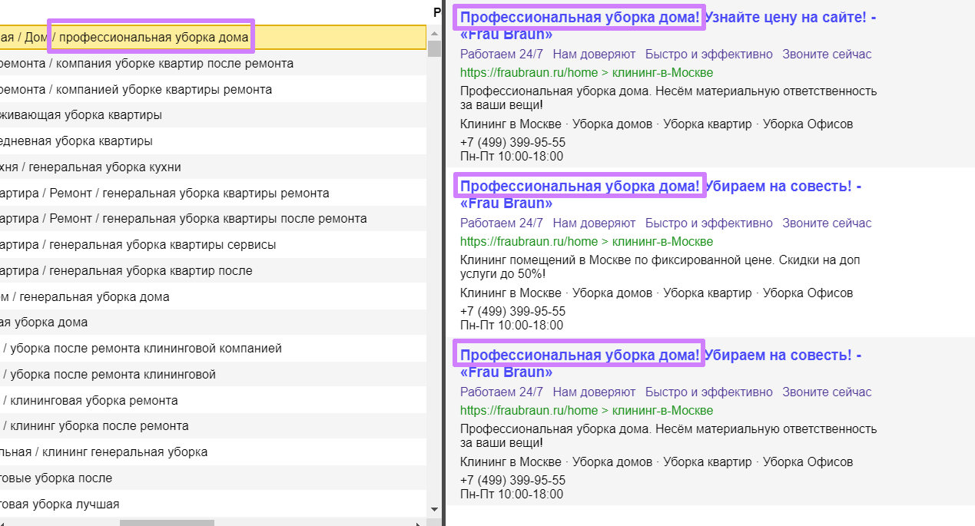The width and height of the screenshot is (975, 526).
Task: Select row "генеральная уборка дома"
Action: [213, 296]
